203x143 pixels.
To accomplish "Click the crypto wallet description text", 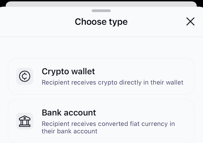I will pos(112,82).
